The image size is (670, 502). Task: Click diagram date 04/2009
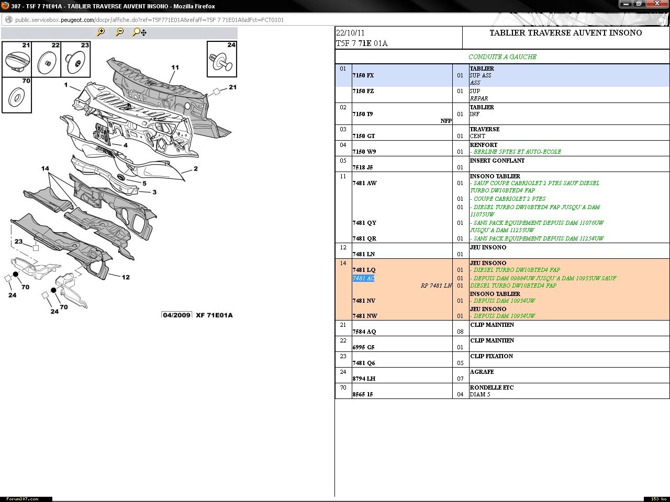pyautogui.click(x=177, y=315)
